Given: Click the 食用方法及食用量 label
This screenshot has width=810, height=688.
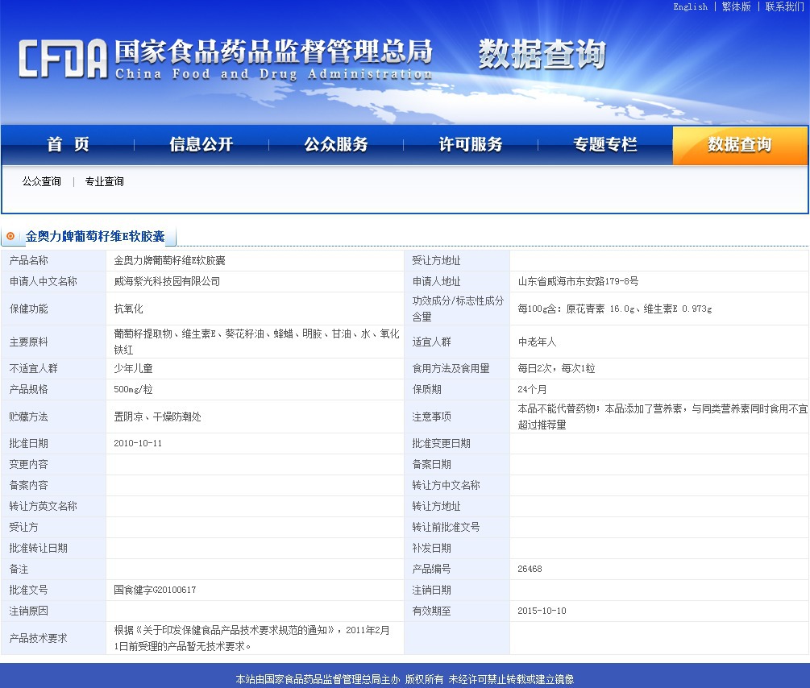Looking at the screenshot, I should click(x=451, y=368).
